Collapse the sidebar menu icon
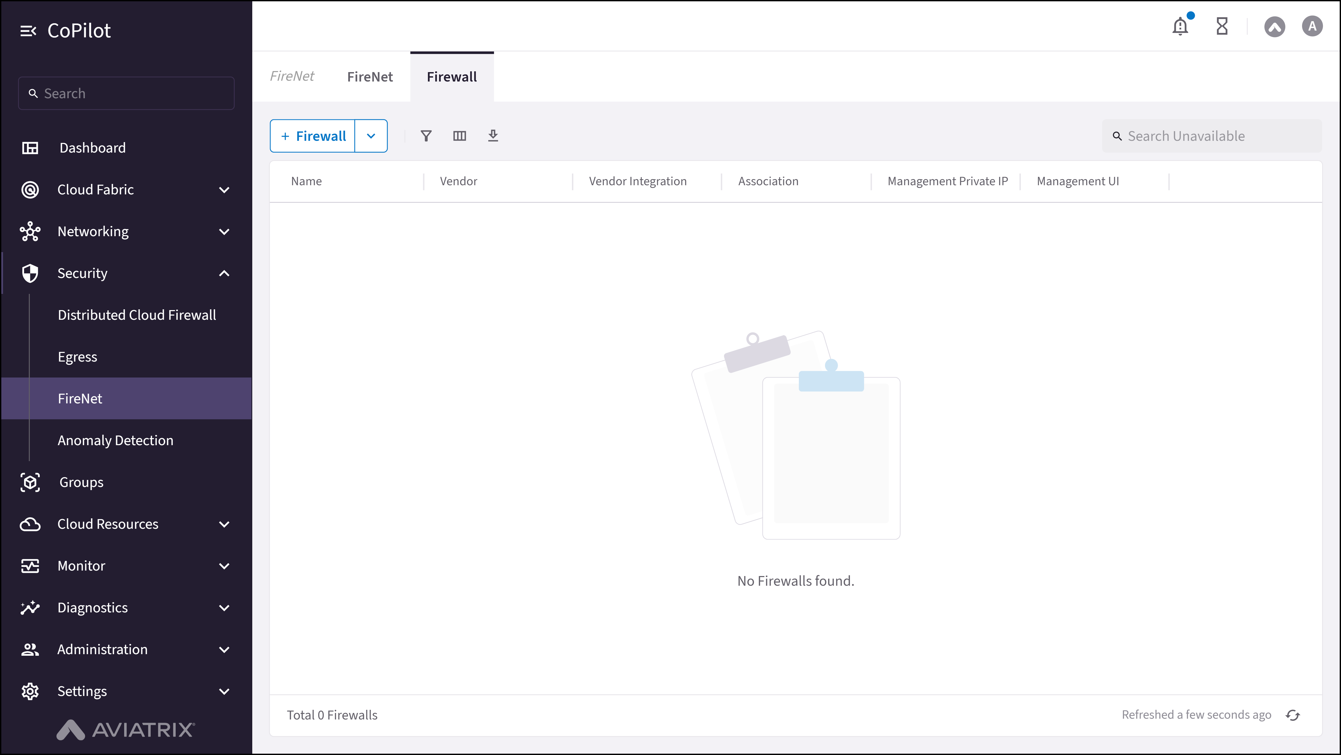 pos(28,31)
